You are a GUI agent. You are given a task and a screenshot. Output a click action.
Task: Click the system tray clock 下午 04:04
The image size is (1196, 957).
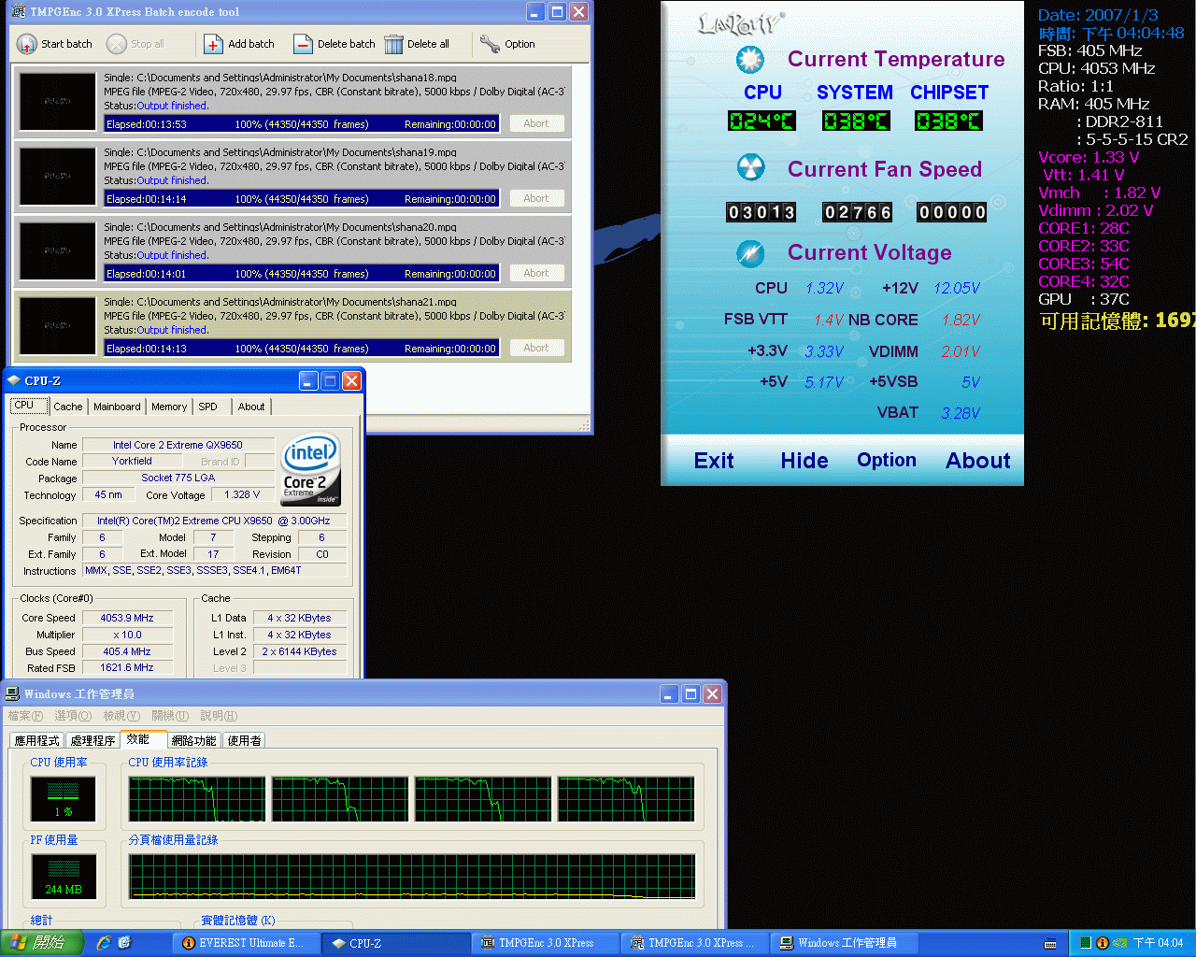click(1159, 943)
